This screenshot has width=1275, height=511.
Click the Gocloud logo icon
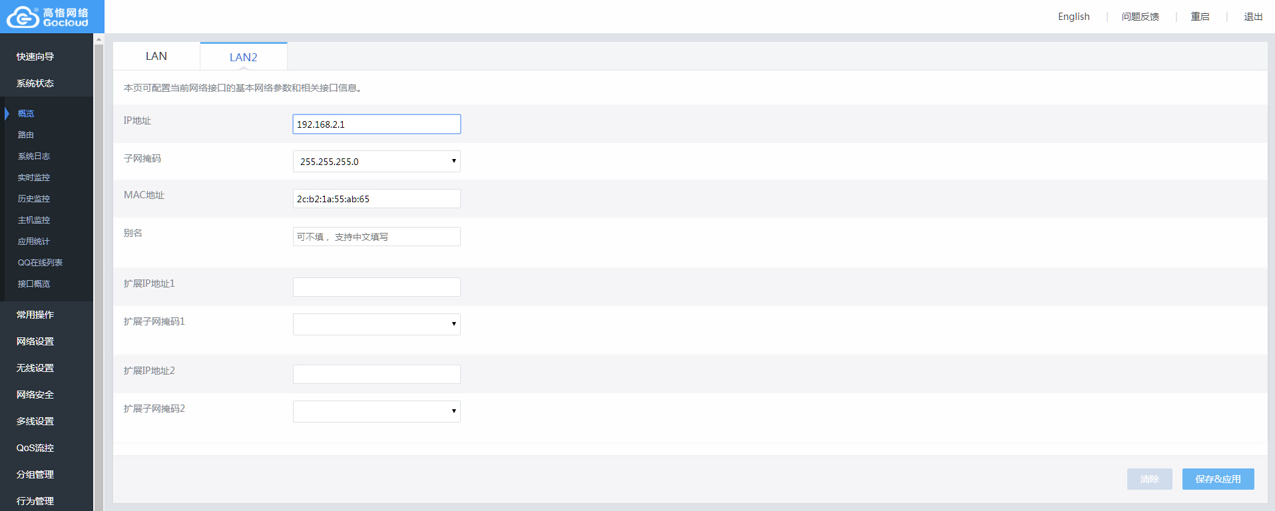(x=23, y=17)
